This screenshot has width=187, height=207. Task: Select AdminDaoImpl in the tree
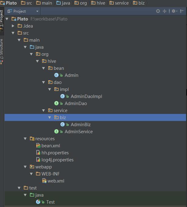[86, 96]
